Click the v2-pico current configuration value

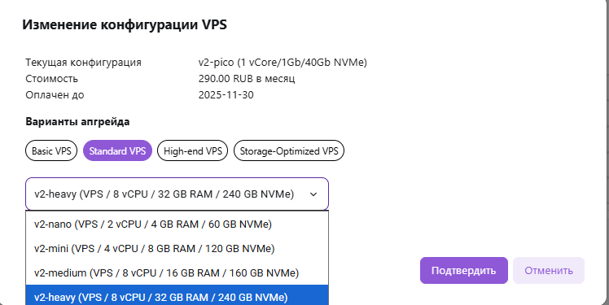[283, 62]
